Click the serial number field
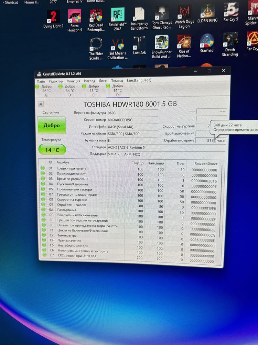Screen dimensions: 258x345 (x=132, y=120)
